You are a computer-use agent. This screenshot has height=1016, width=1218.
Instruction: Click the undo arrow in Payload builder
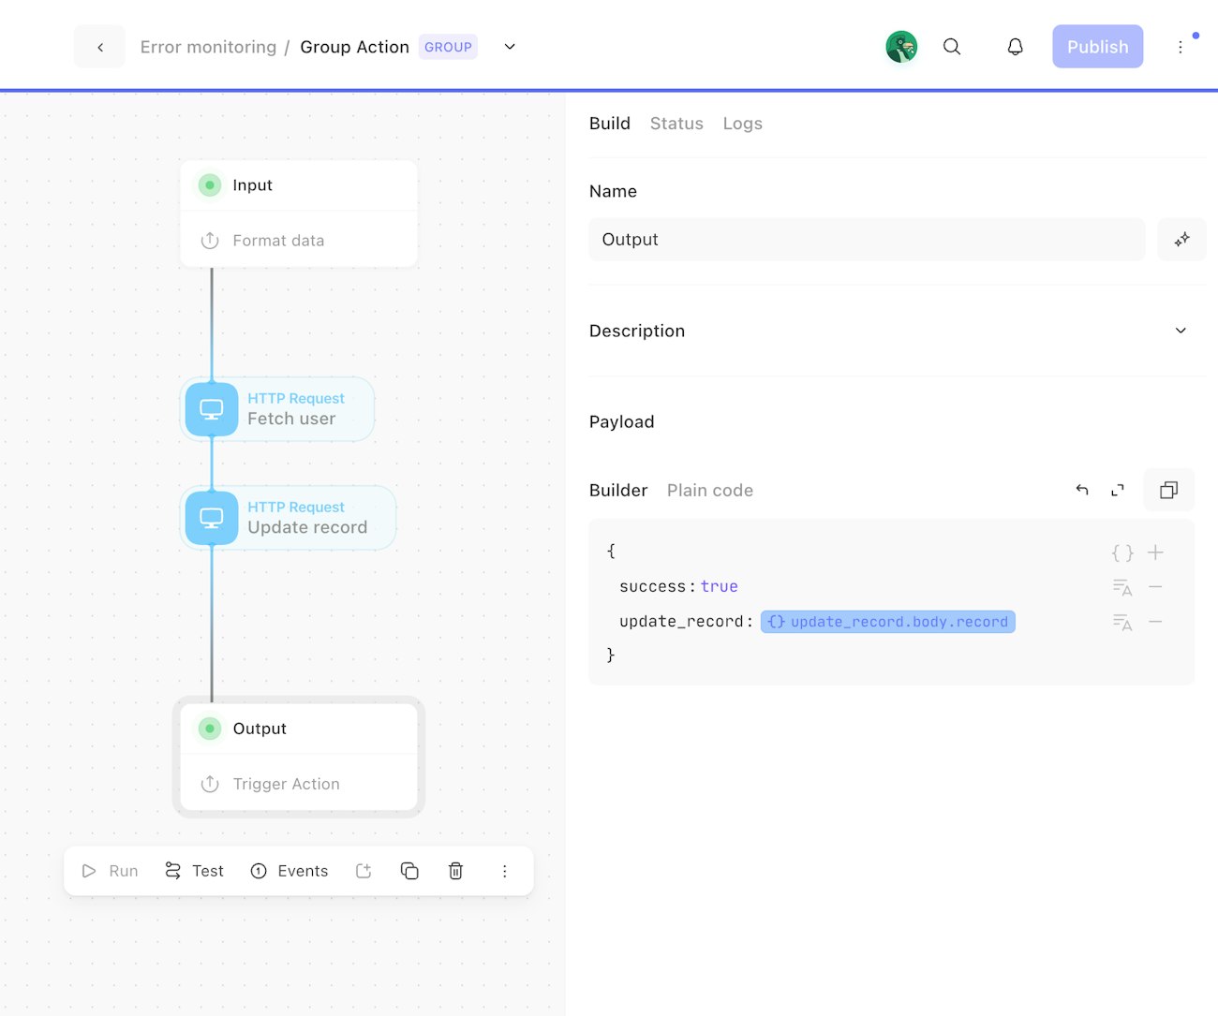pyautogui.click(x=1082, y=490)
